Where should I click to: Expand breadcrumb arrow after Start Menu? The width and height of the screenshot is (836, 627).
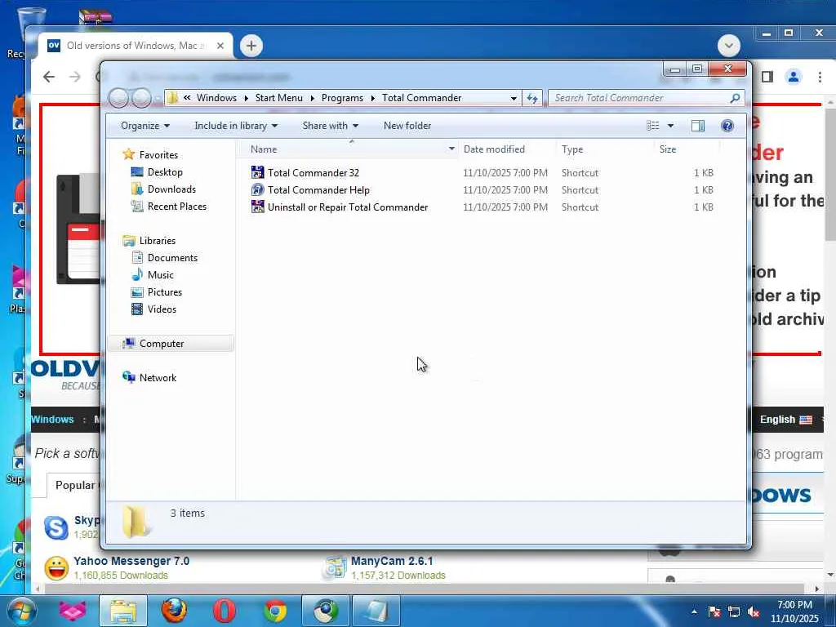tap(313, 98)
